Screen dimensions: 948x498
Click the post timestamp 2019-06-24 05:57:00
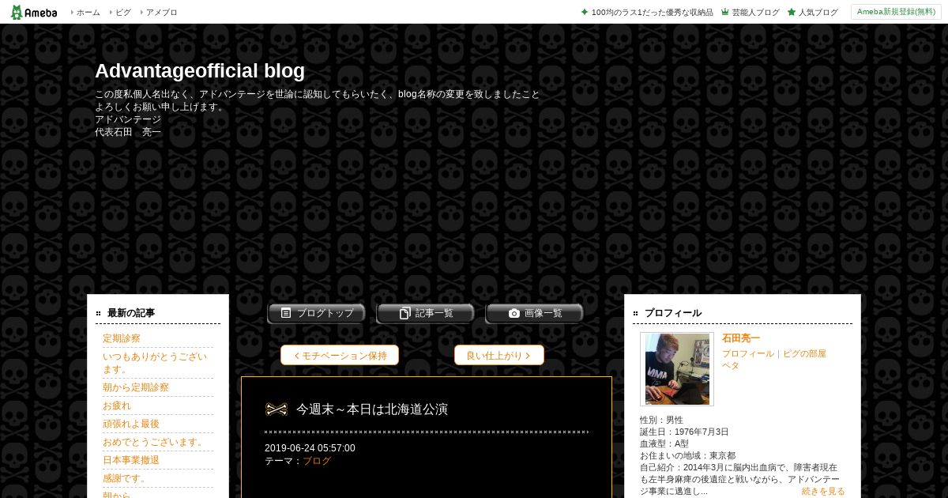click(310, 448)
